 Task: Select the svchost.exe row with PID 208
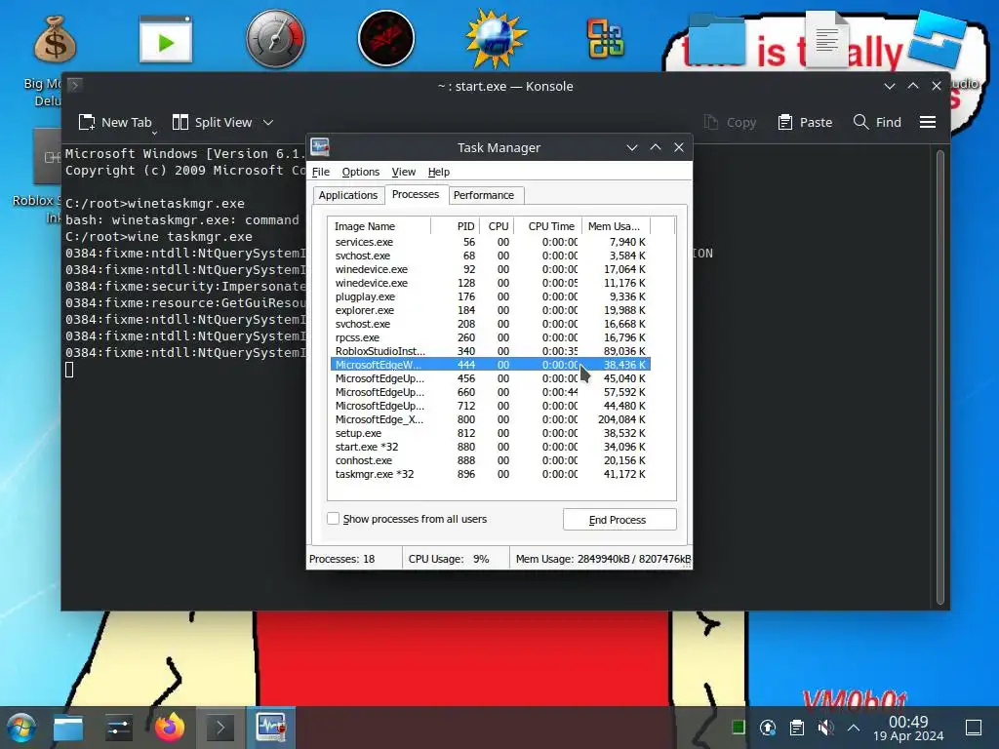coord(490,324)
